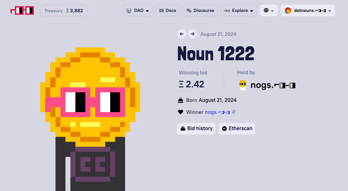Image resolution: width=348 pixels, height=191 pixels.
Task: Open the language selector dropdown arrow
Action: (272, 11)
